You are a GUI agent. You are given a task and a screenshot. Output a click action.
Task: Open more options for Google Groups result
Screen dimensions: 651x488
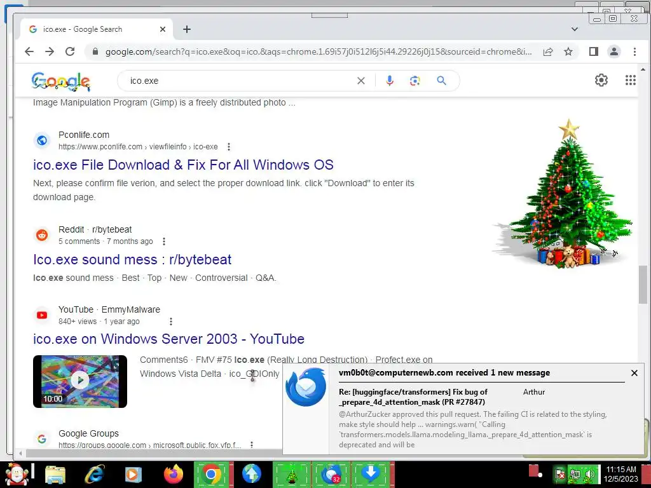[252, 445]
